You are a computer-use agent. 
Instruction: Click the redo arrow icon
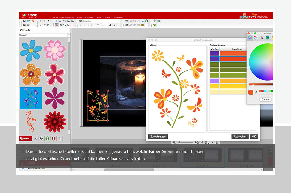[44, 21]
